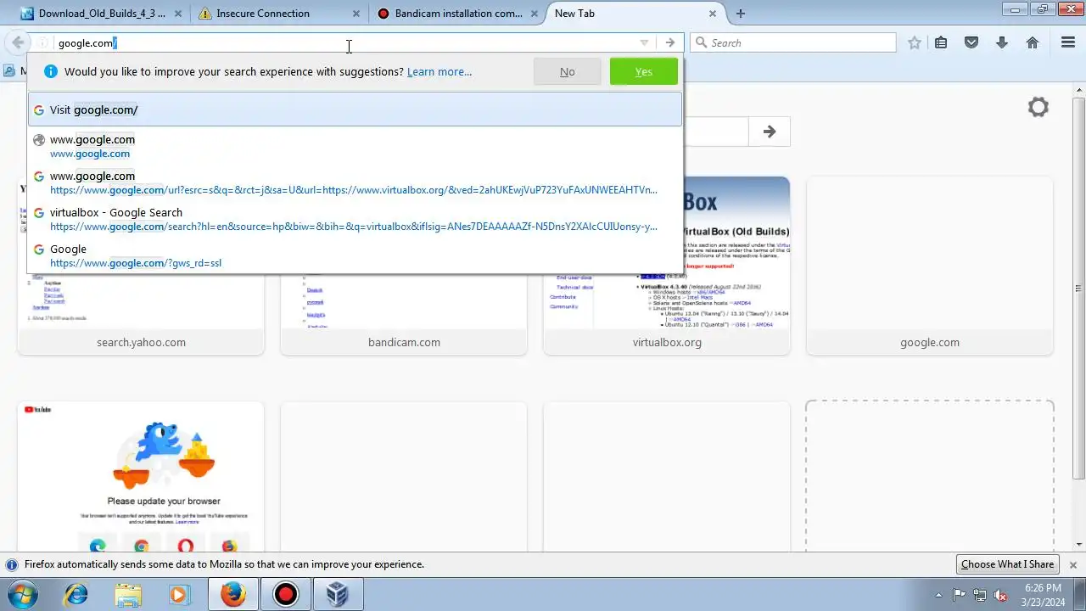
Task: Open Windows Media Player on taskbar
Action: click(180, 594)
